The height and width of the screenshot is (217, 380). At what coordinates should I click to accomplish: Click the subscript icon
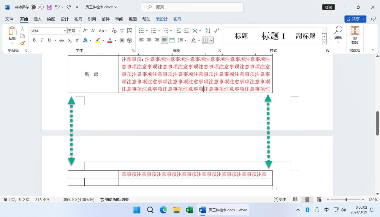point(69,40)
